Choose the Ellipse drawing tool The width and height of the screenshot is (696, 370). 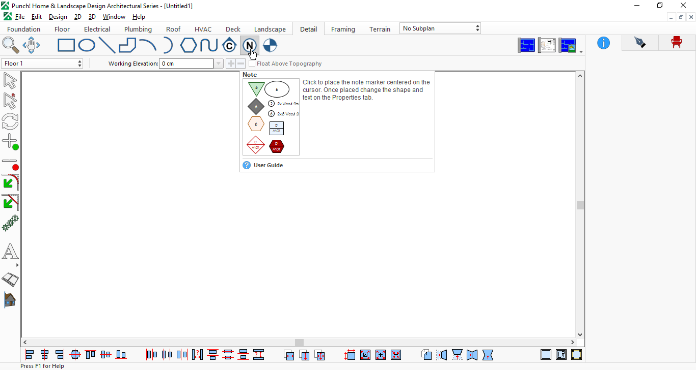point(87,46)
